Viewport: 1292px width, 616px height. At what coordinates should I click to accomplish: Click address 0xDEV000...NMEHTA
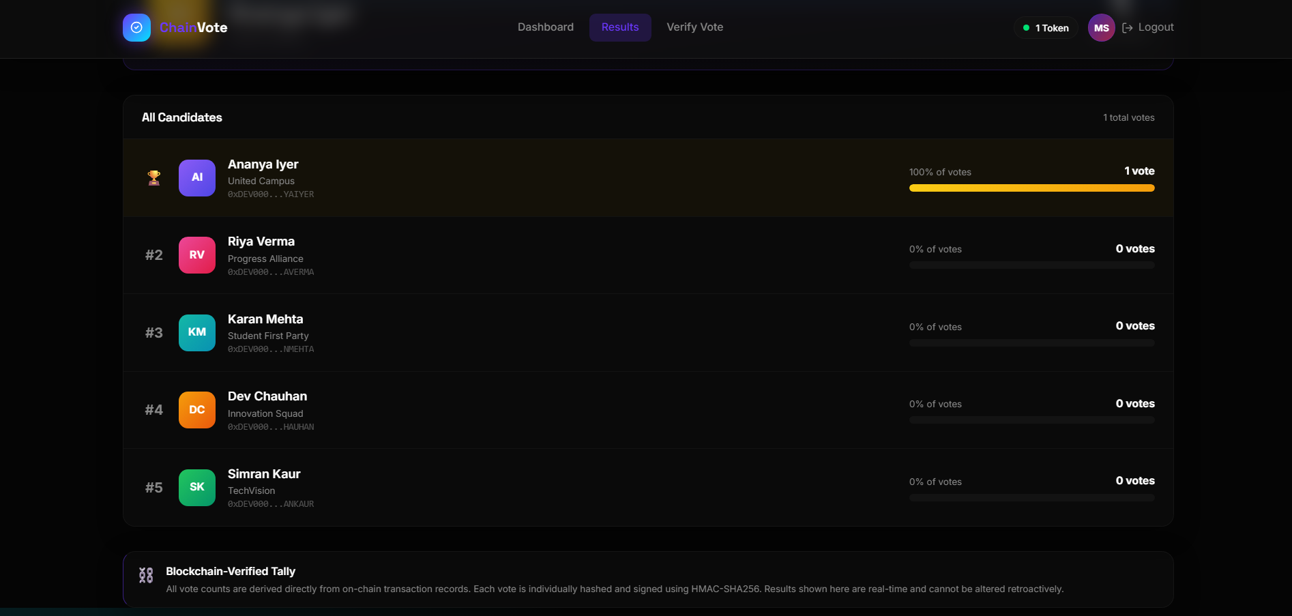pos(271,349)
